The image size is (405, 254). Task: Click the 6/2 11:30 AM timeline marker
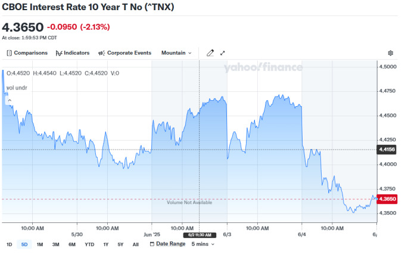[198, 235]
